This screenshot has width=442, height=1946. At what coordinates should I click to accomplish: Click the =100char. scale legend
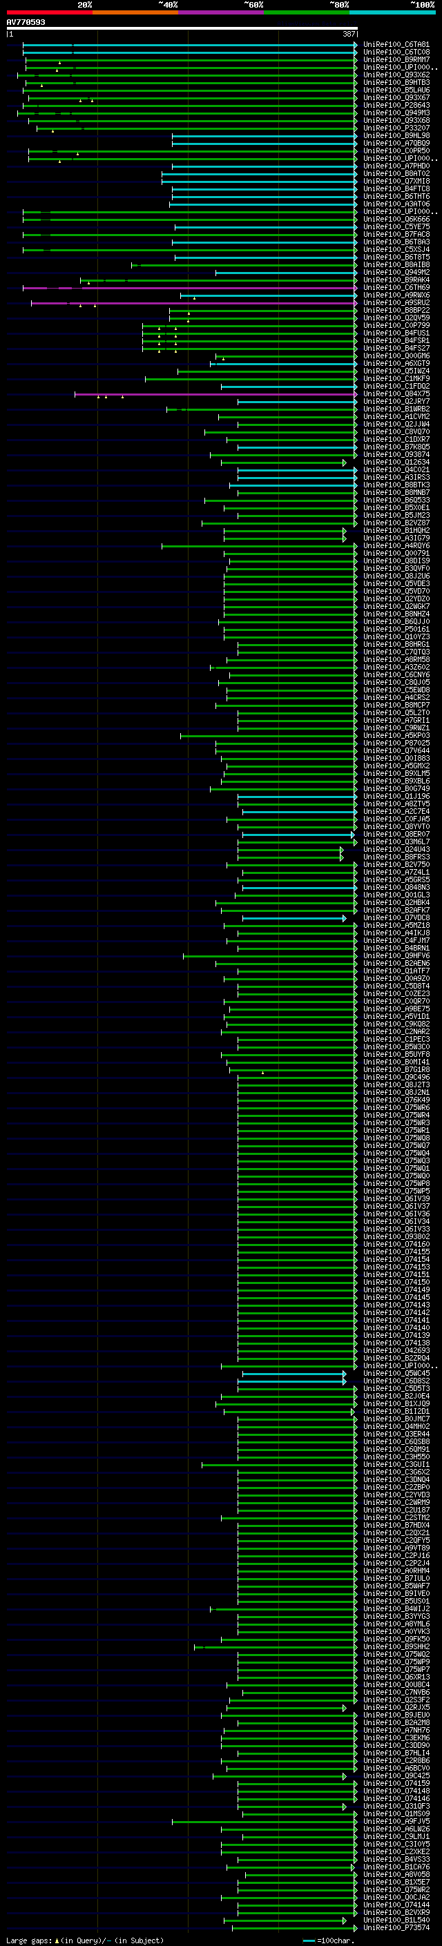(x=329, y=1940)
